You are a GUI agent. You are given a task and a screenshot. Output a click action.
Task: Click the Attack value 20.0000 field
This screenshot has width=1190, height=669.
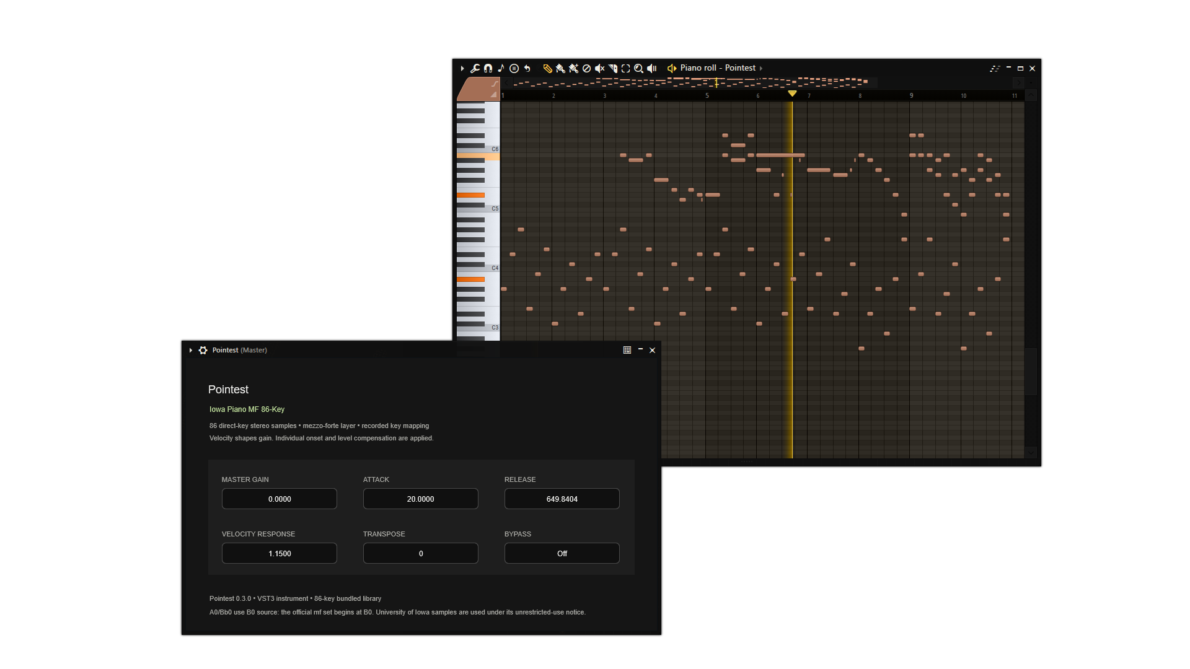click(x=421, y=499)
